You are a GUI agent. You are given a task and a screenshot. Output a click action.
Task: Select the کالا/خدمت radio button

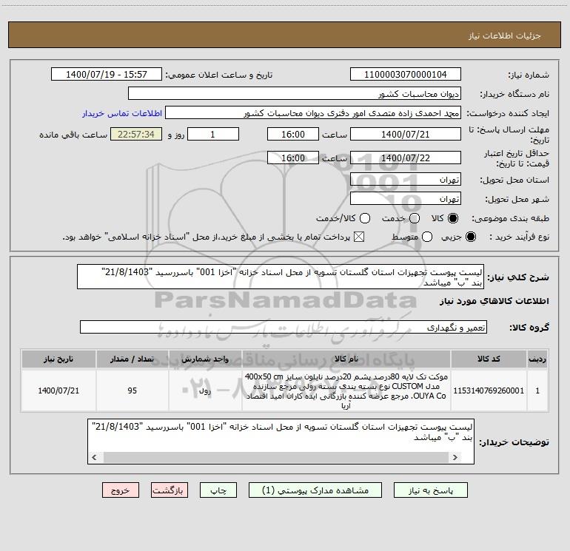click(365, 218)
